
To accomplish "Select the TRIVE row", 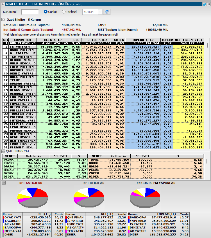I will click(x=103, y=80).
